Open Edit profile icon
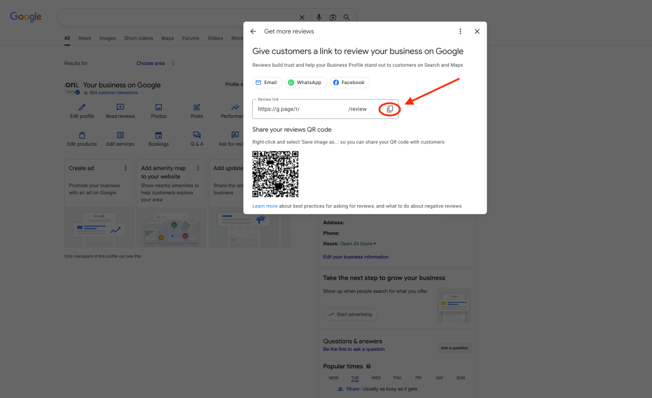This screenshot has height=398, width=652. (x=81, y=108)
